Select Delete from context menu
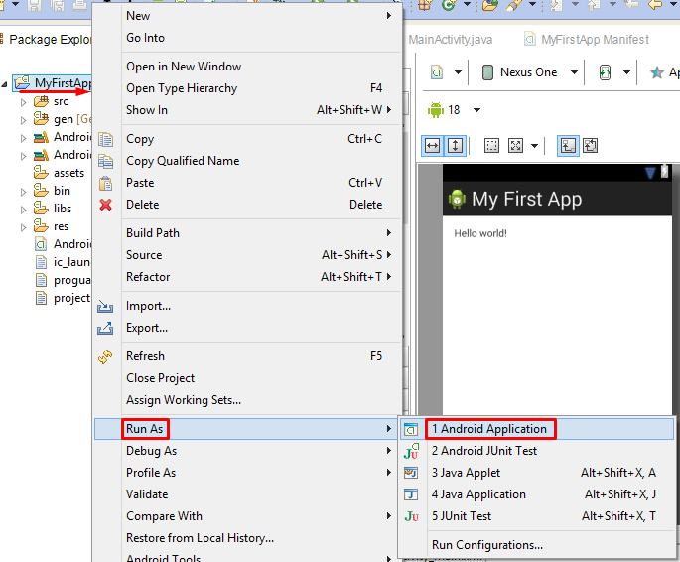The width and height of the screenshot is (680, 562). click(246, 205)
